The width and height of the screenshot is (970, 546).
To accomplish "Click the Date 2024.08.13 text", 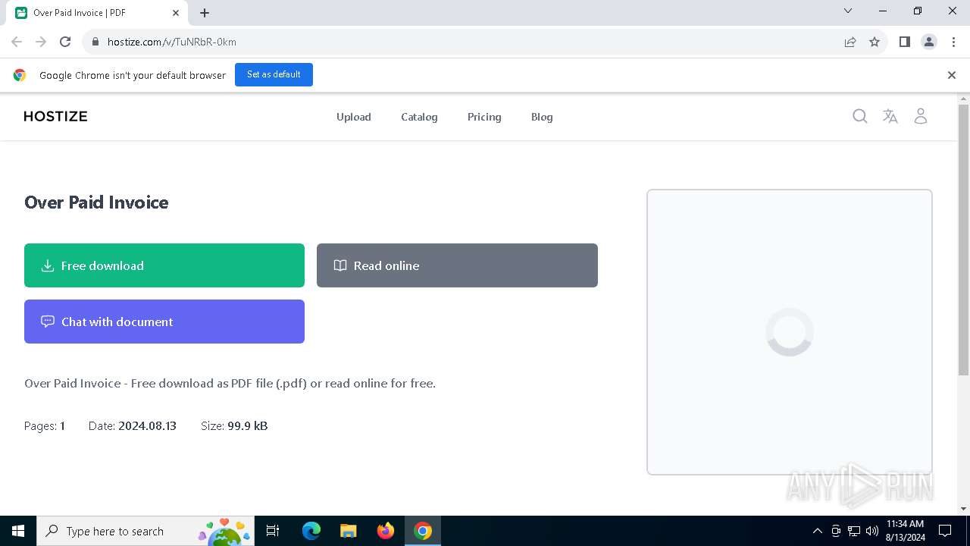I will 133,426.
